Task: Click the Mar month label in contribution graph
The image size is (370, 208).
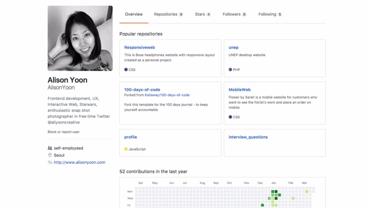Action: pyautogui.click(x=304, y=183)
